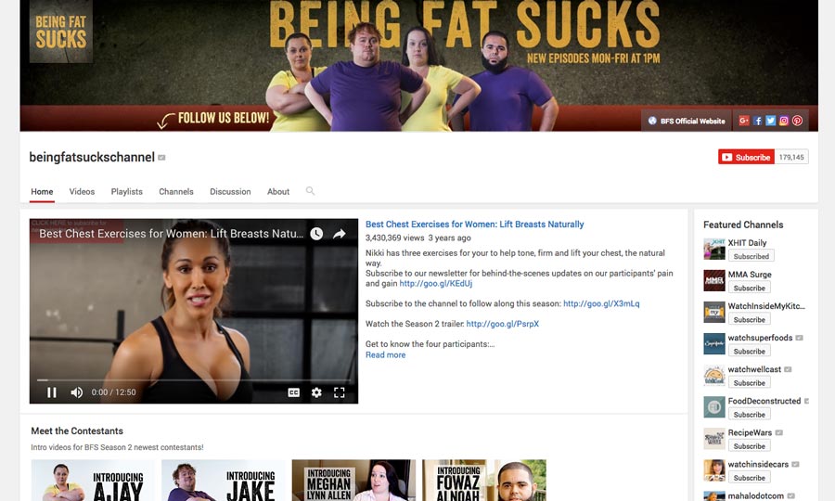Open the Facebook icon in the banner
Screen dimensions: 835x501
pyautogui.click(x=757, y=121)
